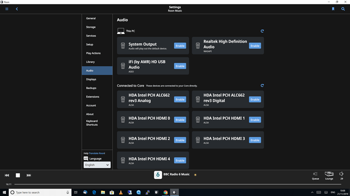The height and width of the screenshot is (196, 350).
Task: Click the ALC662 rev3 Digital speaker icon
Action: [x=198, y=100]
